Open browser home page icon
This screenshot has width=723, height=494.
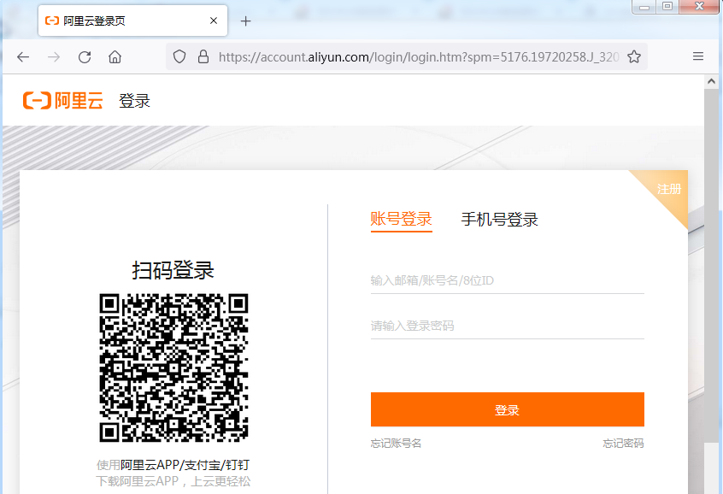[x=115, y=57]
